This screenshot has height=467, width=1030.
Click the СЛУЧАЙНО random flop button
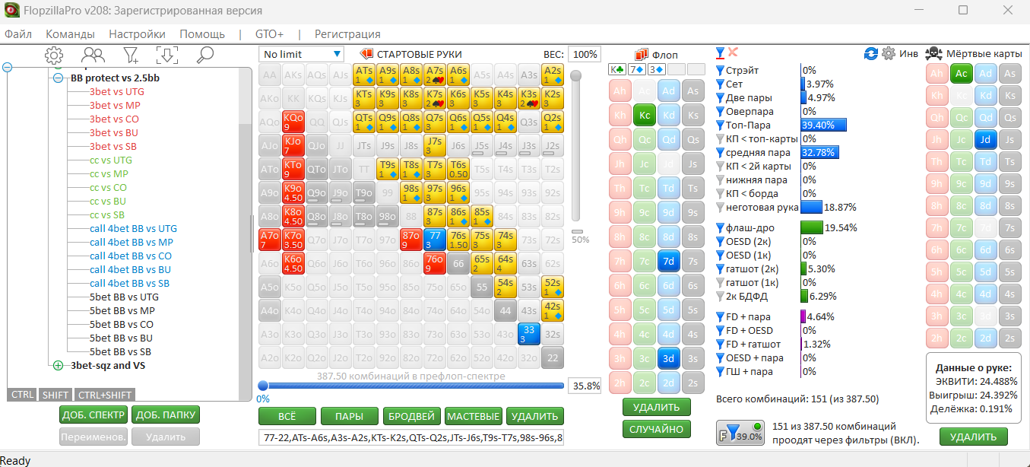coord(657,429)
